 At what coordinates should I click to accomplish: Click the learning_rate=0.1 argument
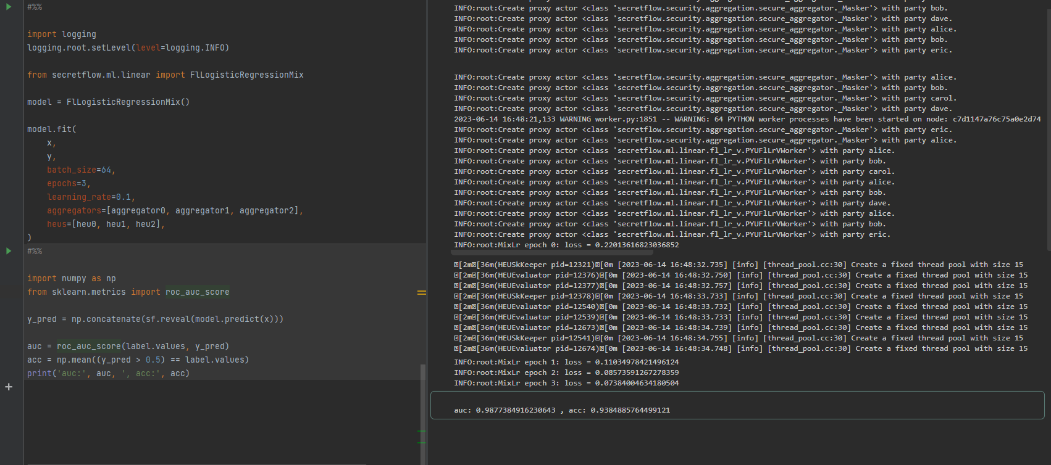91,197
